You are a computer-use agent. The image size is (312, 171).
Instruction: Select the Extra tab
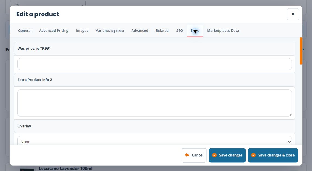(195, 31)
